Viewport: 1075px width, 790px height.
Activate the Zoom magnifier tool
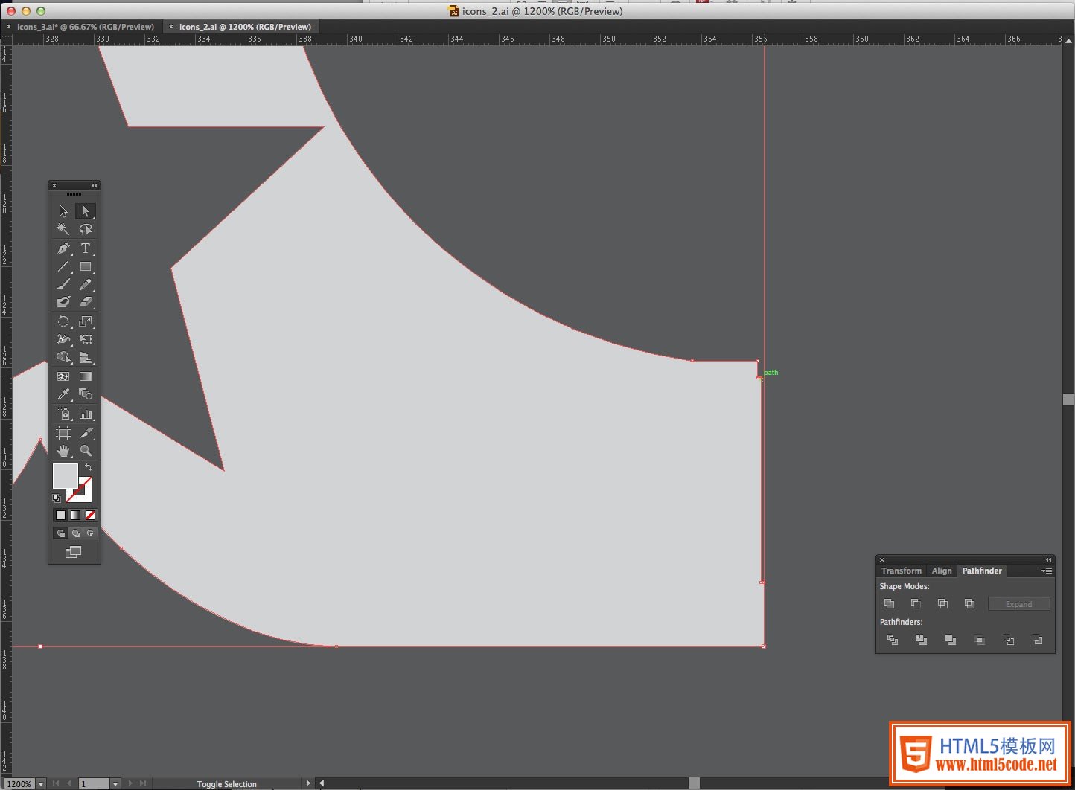(85, 451)
